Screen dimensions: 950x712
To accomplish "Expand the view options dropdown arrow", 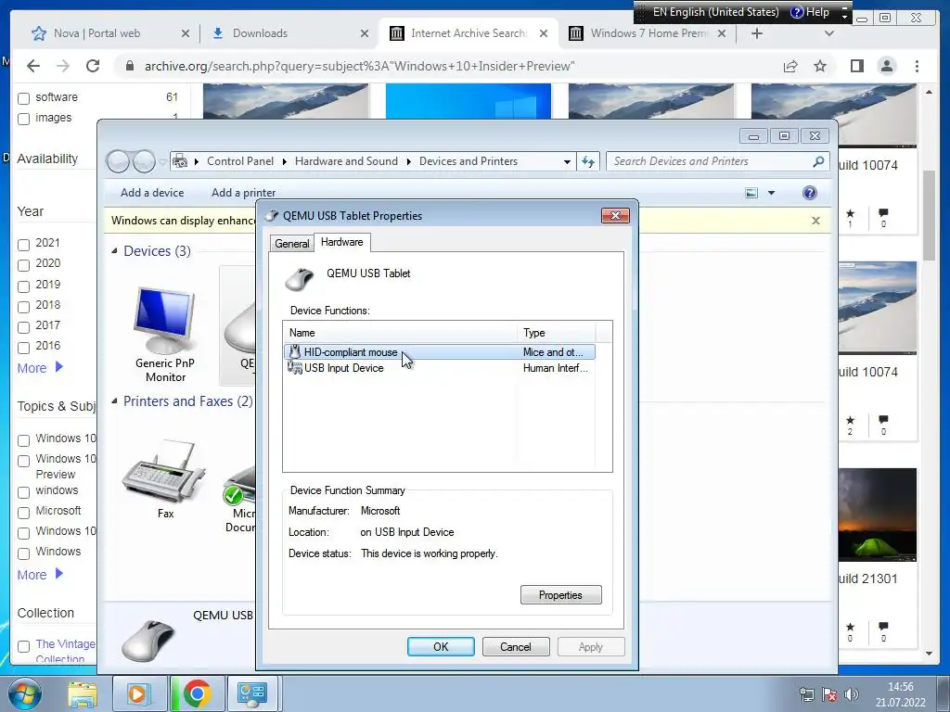I will coord(771,193).
